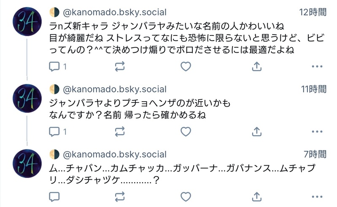This screenshot has width=337, height=207.
Task: Repost the second post about プチョヘンザ
Action: click(x=120, y=132)
